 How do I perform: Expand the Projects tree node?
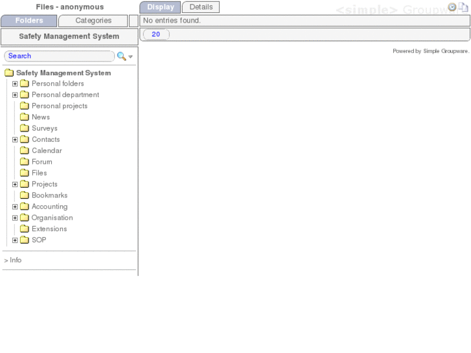click(x=15, y=185)
